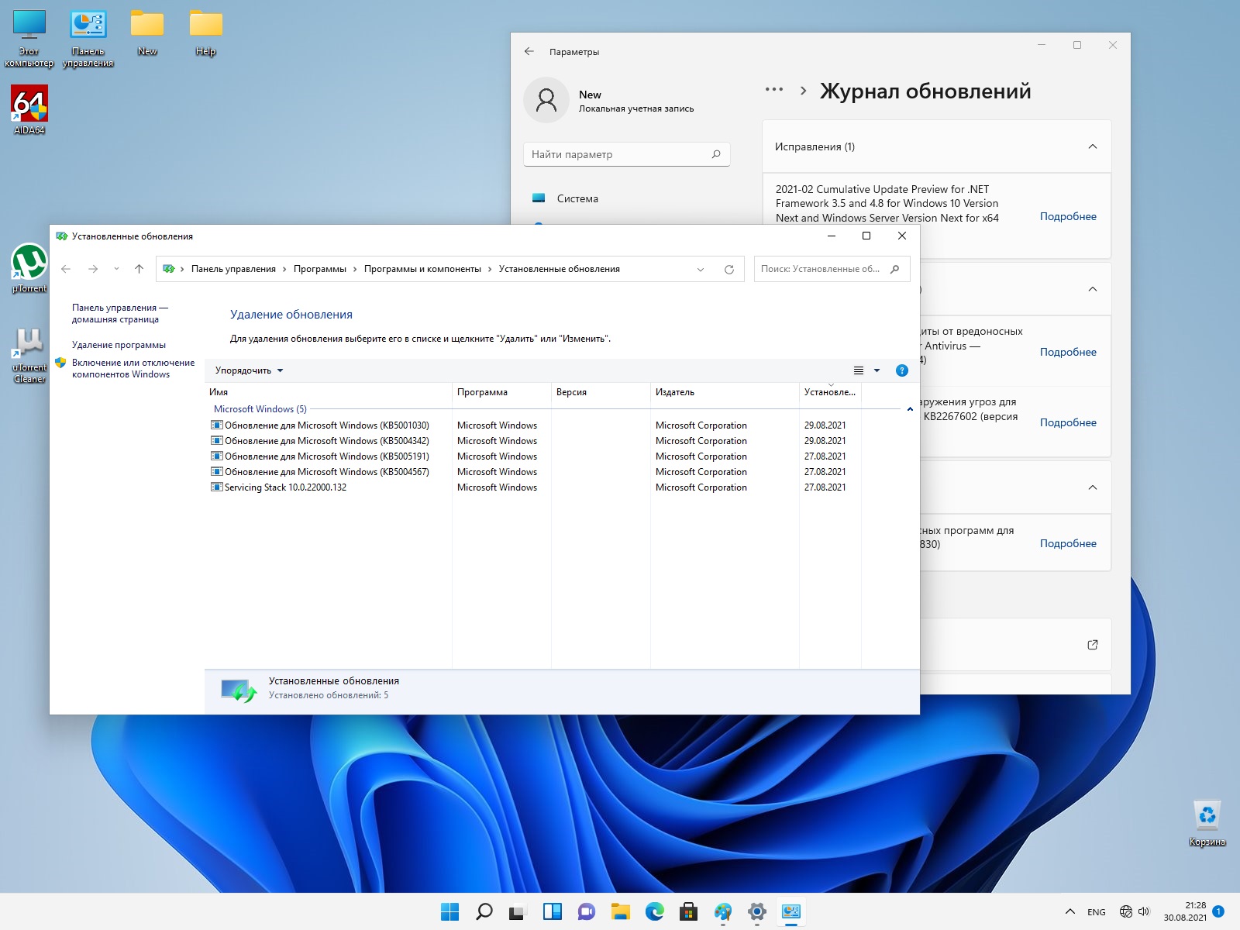The height and width of the screenshot is (930, 1240).
Task: Sort by Имя column header
Action: point(328,392)
